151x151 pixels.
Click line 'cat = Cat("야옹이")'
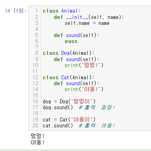tap(69, 119)
